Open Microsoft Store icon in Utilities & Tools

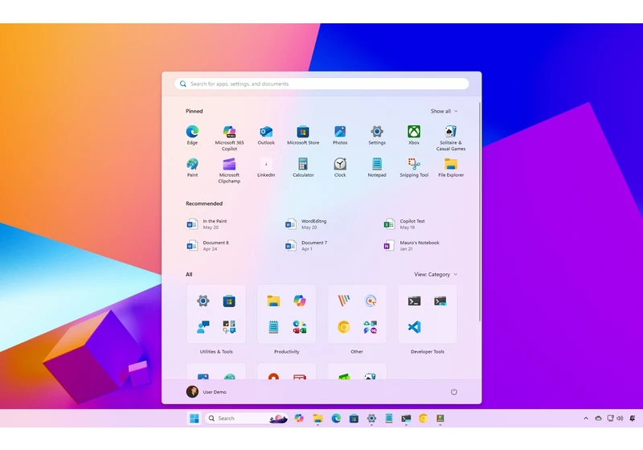(229, 301)
